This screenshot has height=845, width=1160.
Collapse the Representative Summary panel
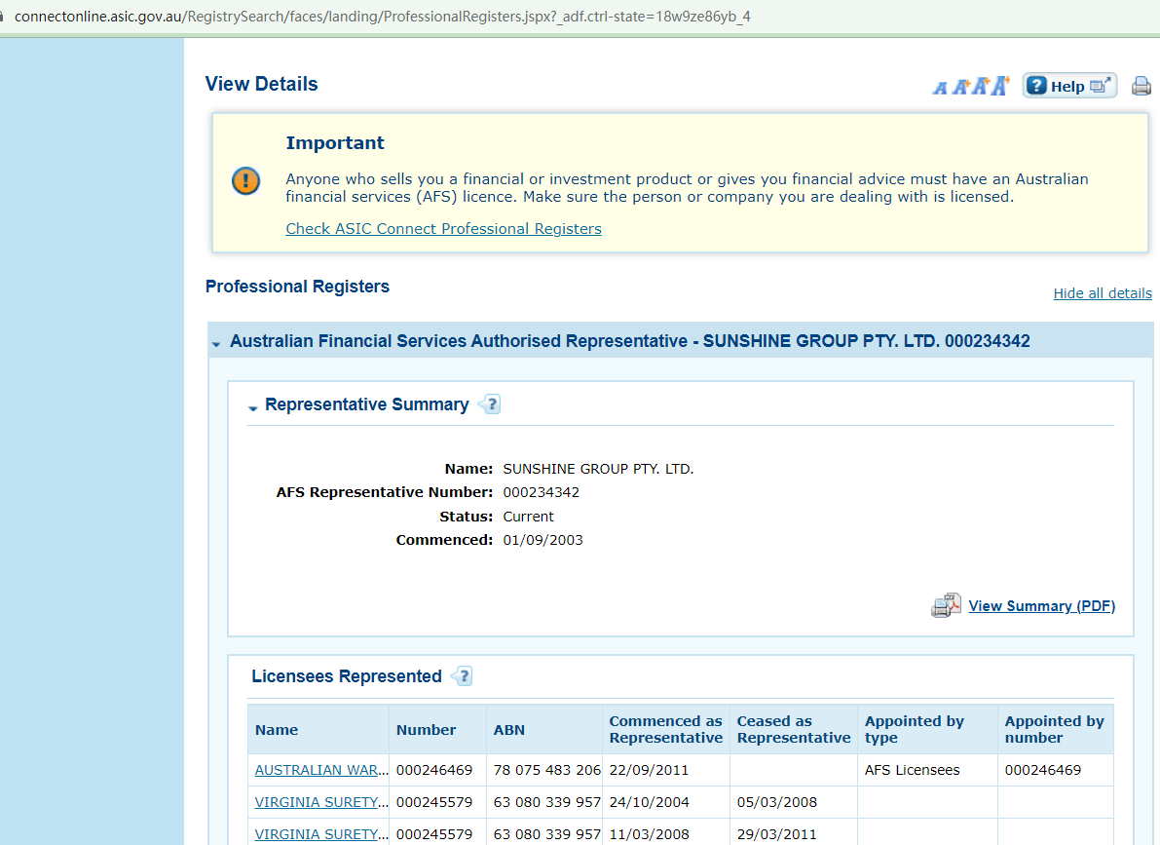coord(253,407)
